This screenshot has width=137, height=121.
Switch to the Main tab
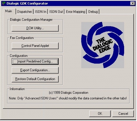tap(9, 11)
